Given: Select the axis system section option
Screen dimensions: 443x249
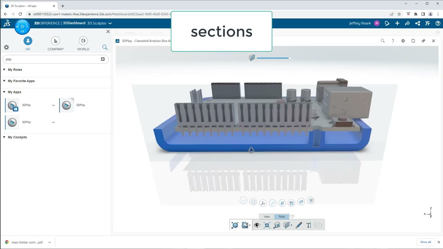Looking at the screenshot, I should click(x=263, y=203).
